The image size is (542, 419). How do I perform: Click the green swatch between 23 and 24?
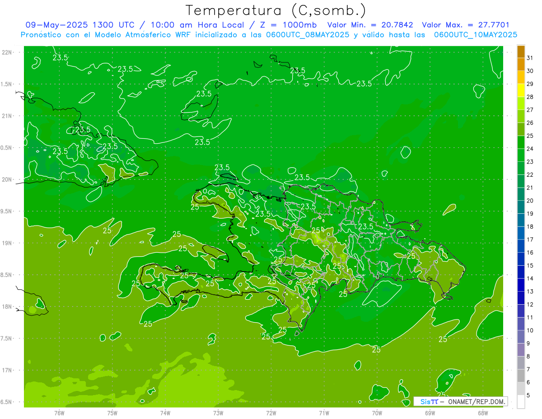coord(521,155)
